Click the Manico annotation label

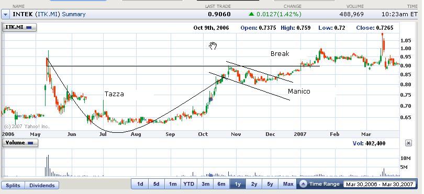pyautogui.click(x=299, y=92)
